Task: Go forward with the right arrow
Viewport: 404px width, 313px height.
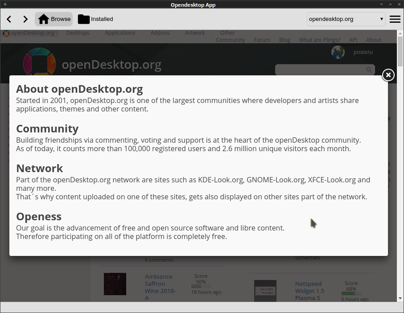Action: pos(25,19)
